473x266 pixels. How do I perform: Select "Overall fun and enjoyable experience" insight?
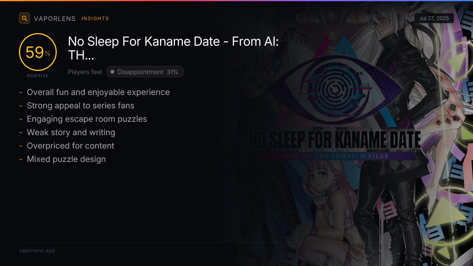coord(98,92)
